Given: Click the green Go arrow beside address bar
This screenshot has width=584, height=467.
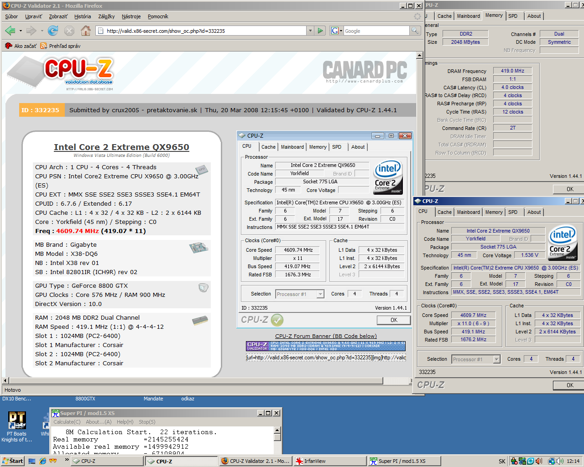Looking at the screenshot, I should point(321,31).
